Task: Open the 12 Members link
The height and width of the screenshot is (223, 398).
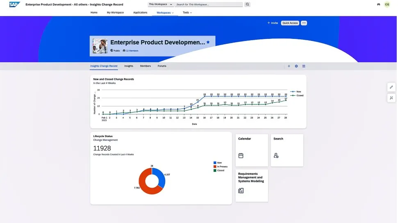Action: [x=132, y=51]
